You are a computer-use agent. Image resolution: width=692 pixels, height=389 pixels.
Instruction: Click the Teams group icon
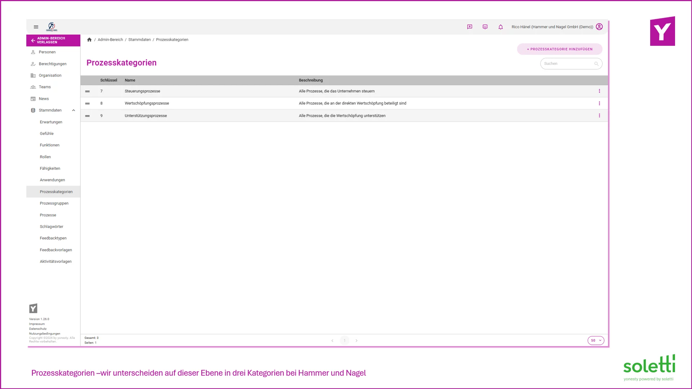pos(33,87)
